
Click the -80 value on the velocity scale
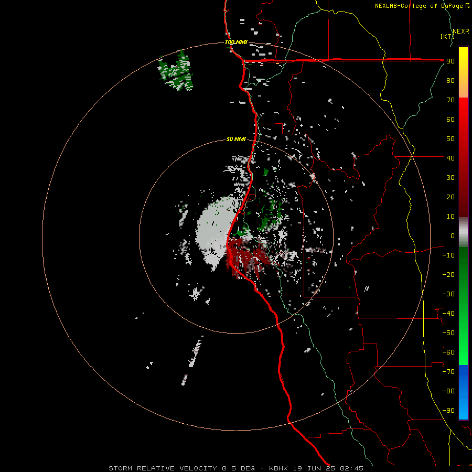pos(448,391)
